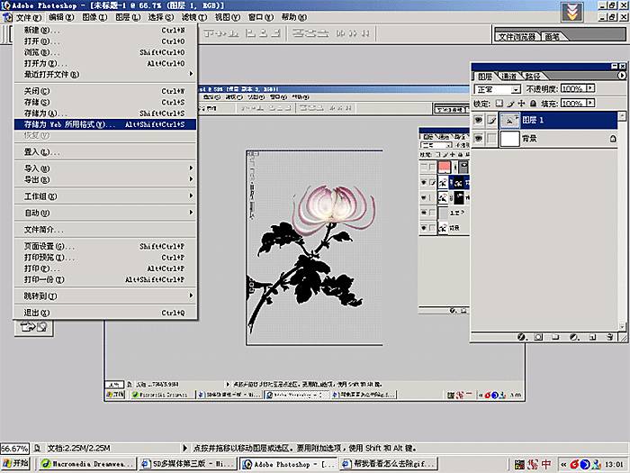Open the 编辑 menu
630x473 pixels.
coord(61,17)
